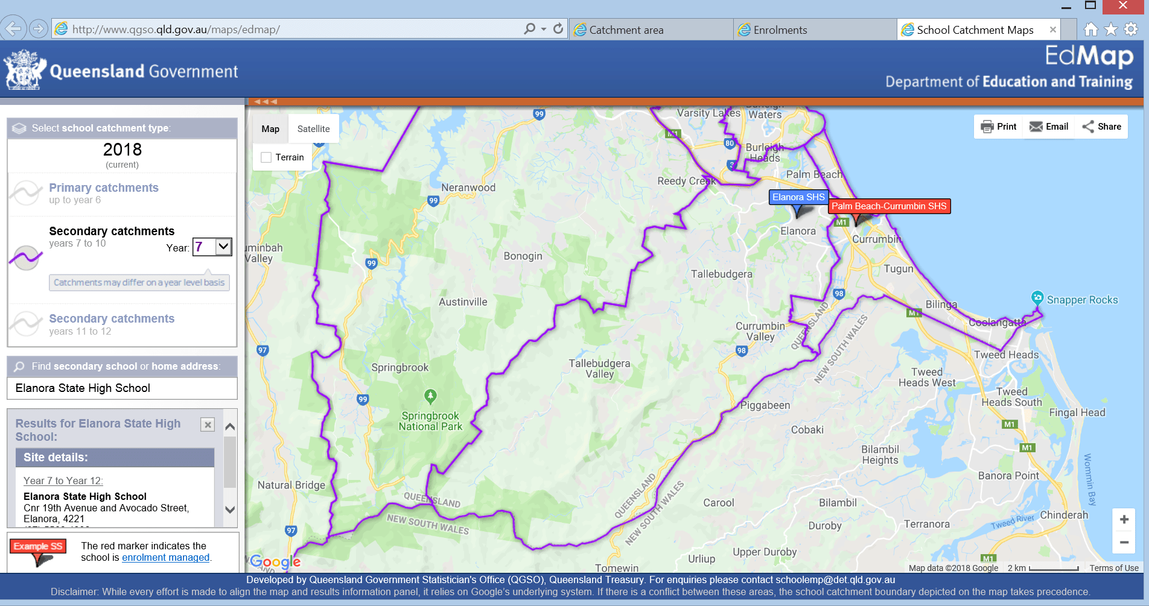
Task: Click the Springbrook National Park green pin
Action: tap(430, 396)
